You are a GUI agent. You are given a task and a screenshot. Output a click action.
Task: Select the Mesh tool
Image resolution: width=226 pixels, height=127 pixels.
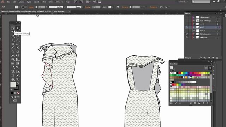point(13,64)
